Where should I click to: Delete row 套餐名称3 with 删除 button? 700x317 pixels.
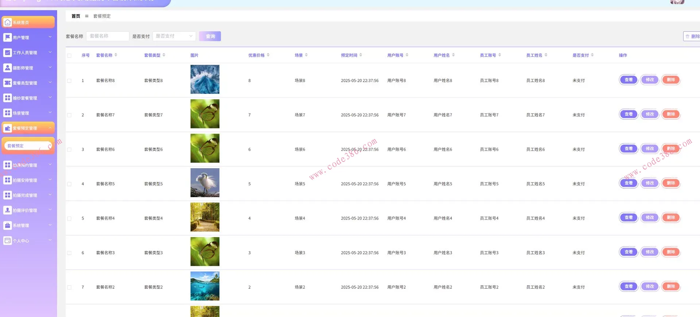671,252
